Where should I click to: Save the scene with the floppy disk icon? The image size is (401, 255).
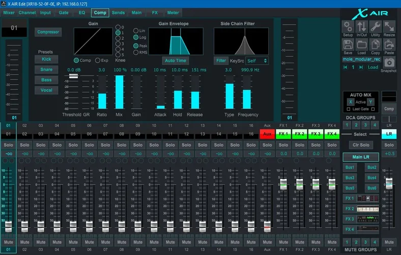(x=348, y=45)
